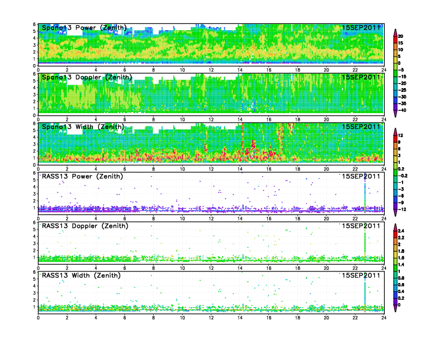441x341 pixels.
Task: Click the "-25" colorbar label
Action: (x=402, y=90)
